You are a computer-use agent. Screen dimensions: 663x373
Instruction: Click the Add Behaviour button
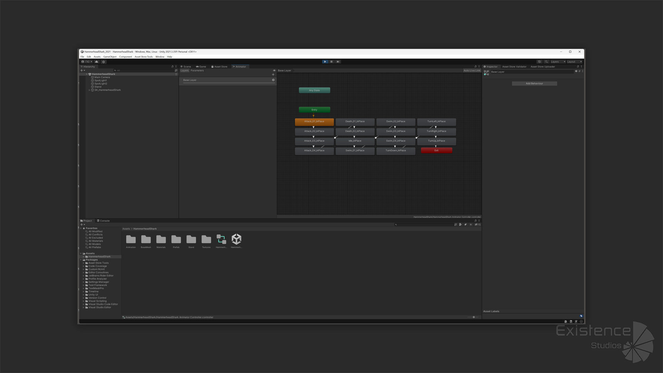pyautogui.click(x=534, y=84)
